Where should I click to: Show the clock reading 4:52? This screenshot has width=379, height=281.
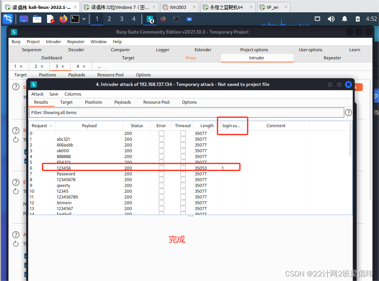(x=371, y=19)
